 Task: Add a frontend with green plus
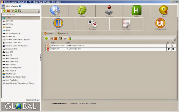tap(46, 39)
